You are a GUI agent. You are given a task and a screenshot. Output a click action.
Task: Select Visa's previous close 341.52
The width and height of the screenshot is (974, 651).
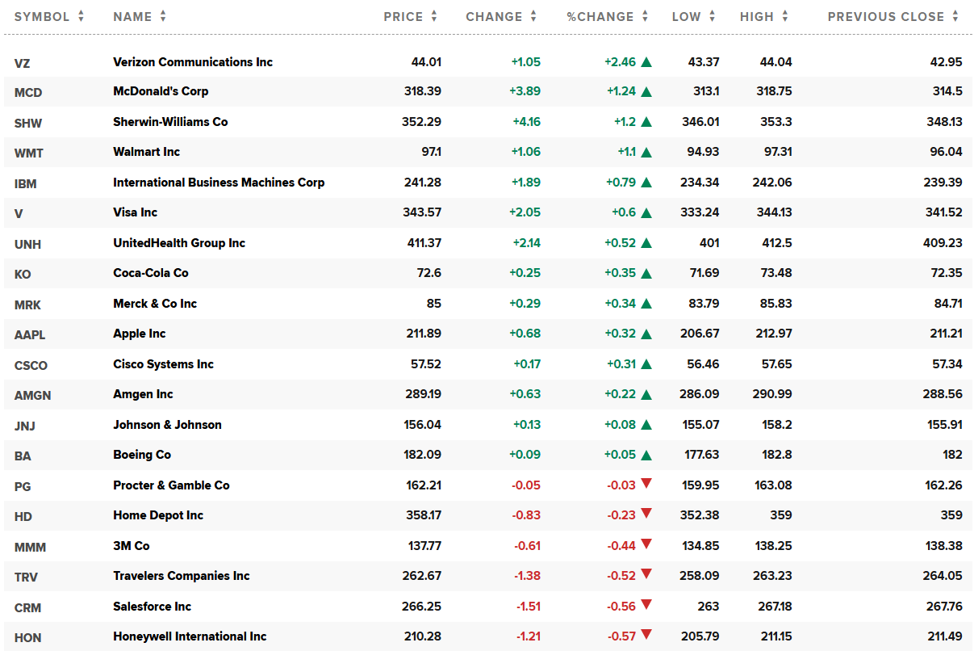(943, 212)
